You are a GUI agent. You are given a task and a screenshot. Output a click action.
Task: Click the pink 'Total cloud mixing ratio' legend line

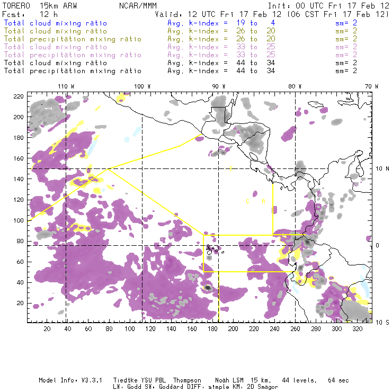tap(56, 47)
